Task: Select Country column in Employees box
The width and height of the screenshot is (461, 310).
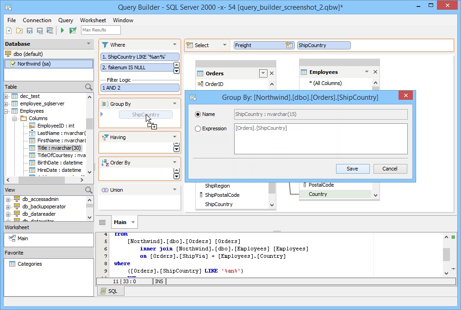Action: click(x=336, y=194)
